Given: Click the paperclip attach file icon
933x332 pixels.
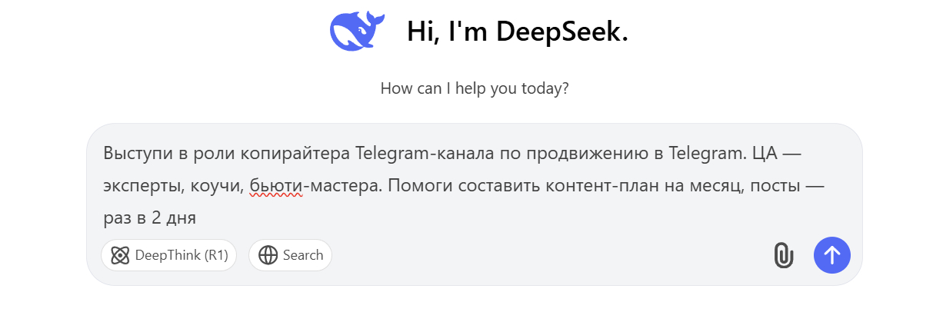Looking at the screenshot, I should point(783,255).
